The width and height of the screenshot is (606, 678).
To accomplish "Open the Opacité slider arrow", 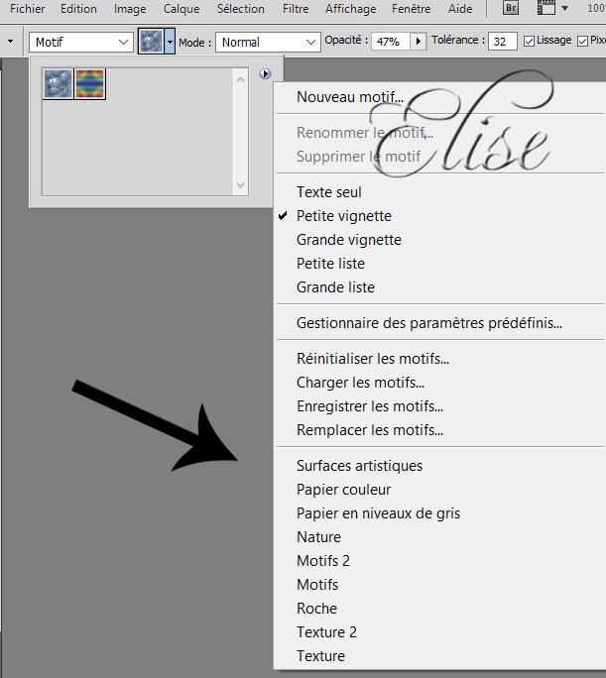I will pos(418,42).
